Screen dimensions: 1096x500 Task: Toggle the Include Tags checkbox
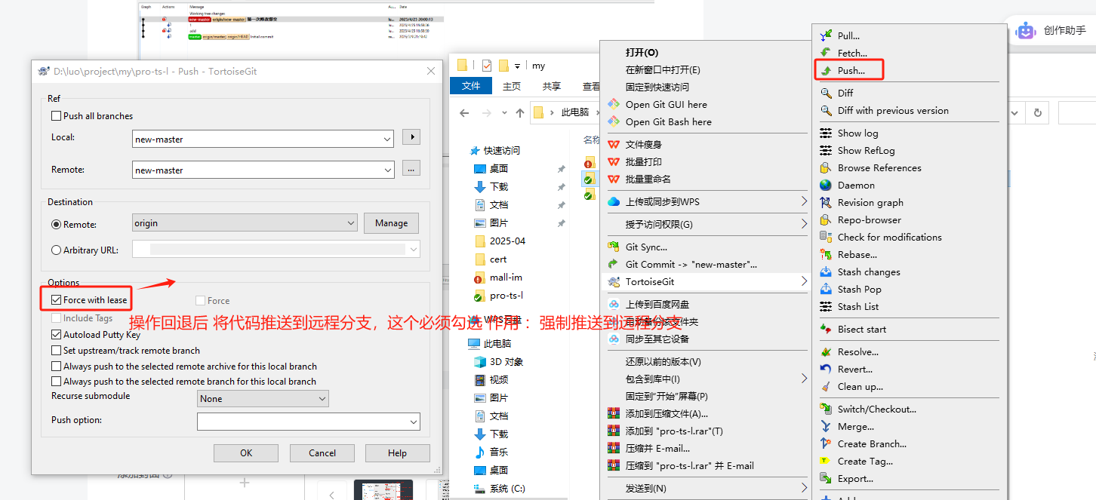click(x=56, y=318)
